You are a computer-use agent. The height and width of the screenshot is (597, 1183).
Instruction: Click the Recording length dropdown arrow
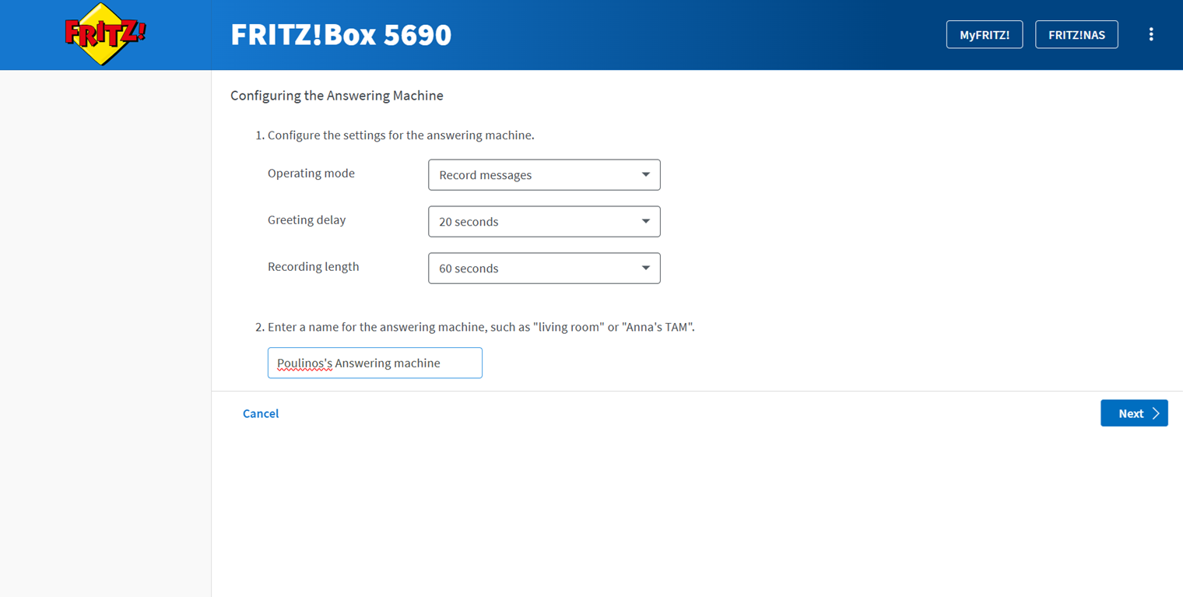tap(646, 268)
